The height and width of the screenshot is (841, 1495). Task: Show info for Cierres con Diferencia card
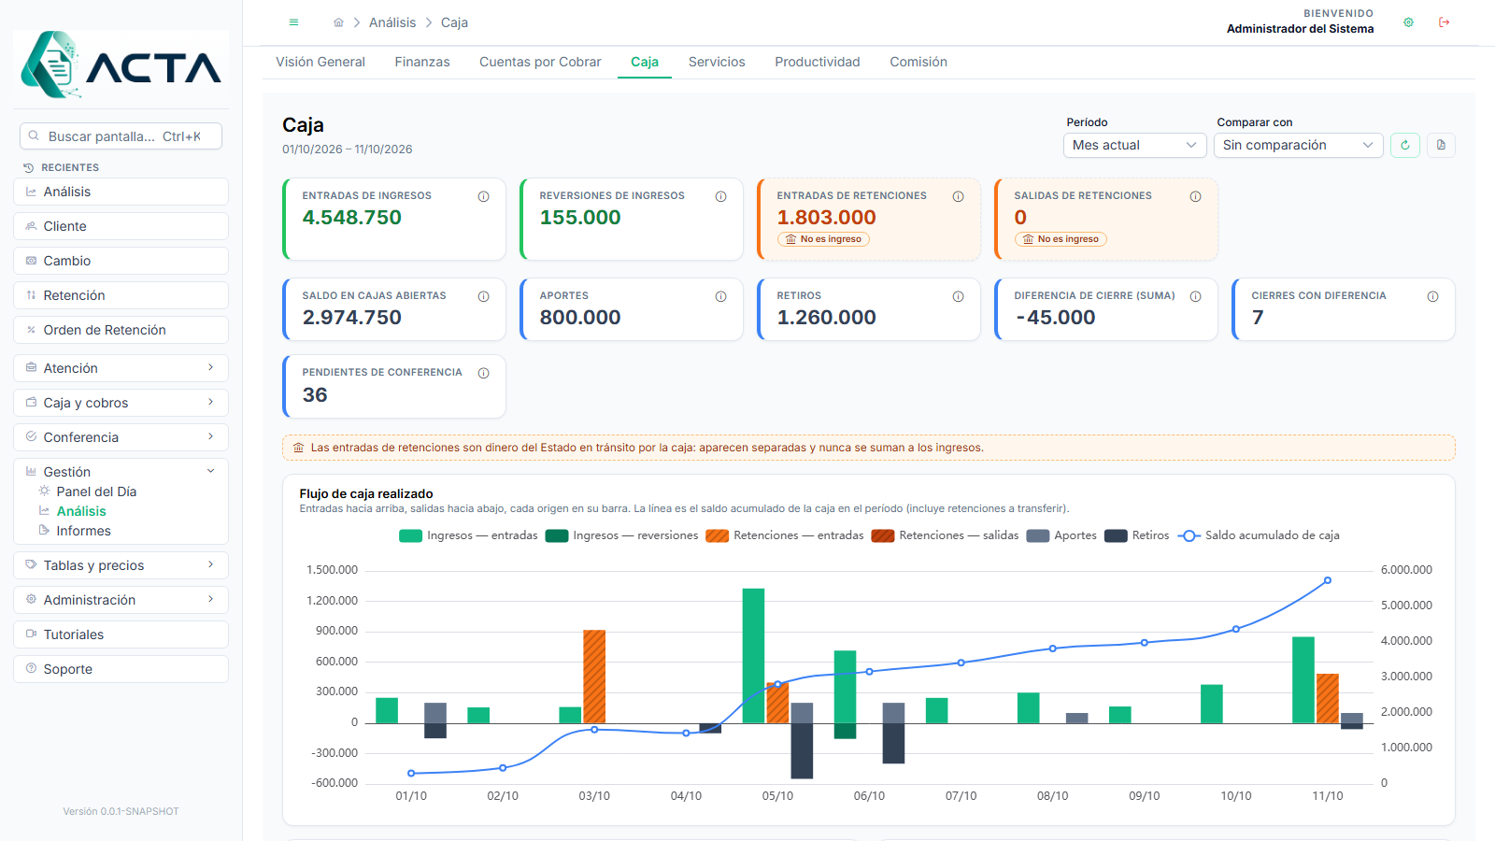pyautogui.click(x=1433, y=296)
